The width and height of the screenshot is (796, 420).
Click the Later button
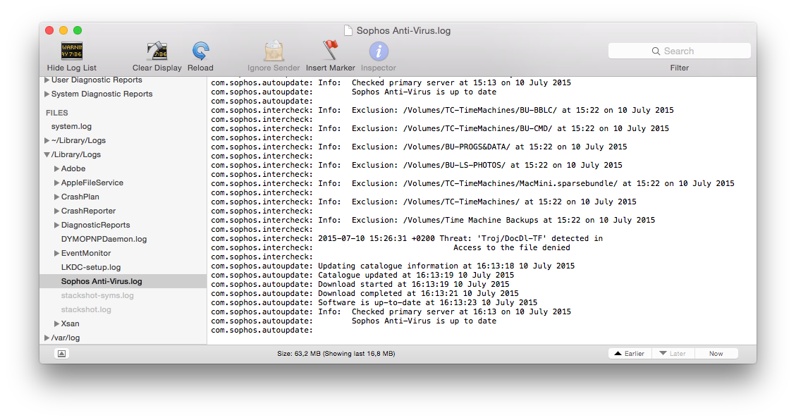pos(673,354)
